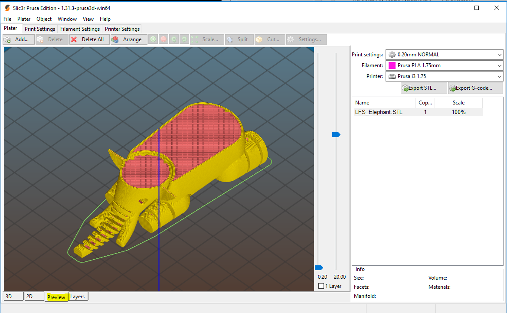Select LFS_Elephant.STL in the object list

coord(379,112)
